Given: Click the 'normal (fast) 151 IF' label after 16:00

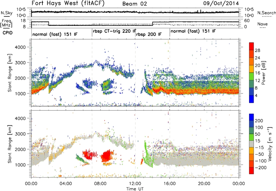Looking at the screenshot, I should [193, 31].
